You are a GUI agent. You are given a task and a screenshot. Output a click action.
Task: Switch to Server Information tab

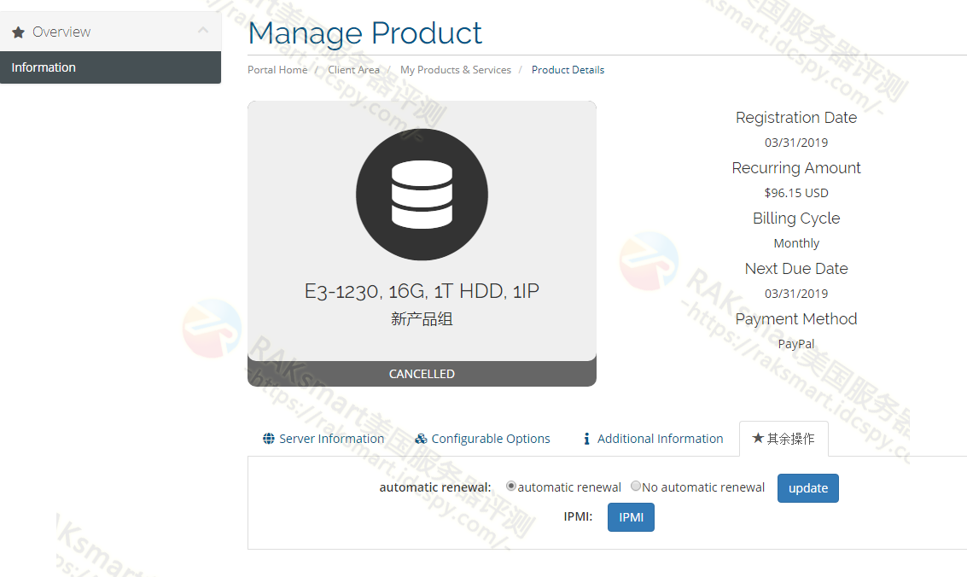click(x=323, y=439)
